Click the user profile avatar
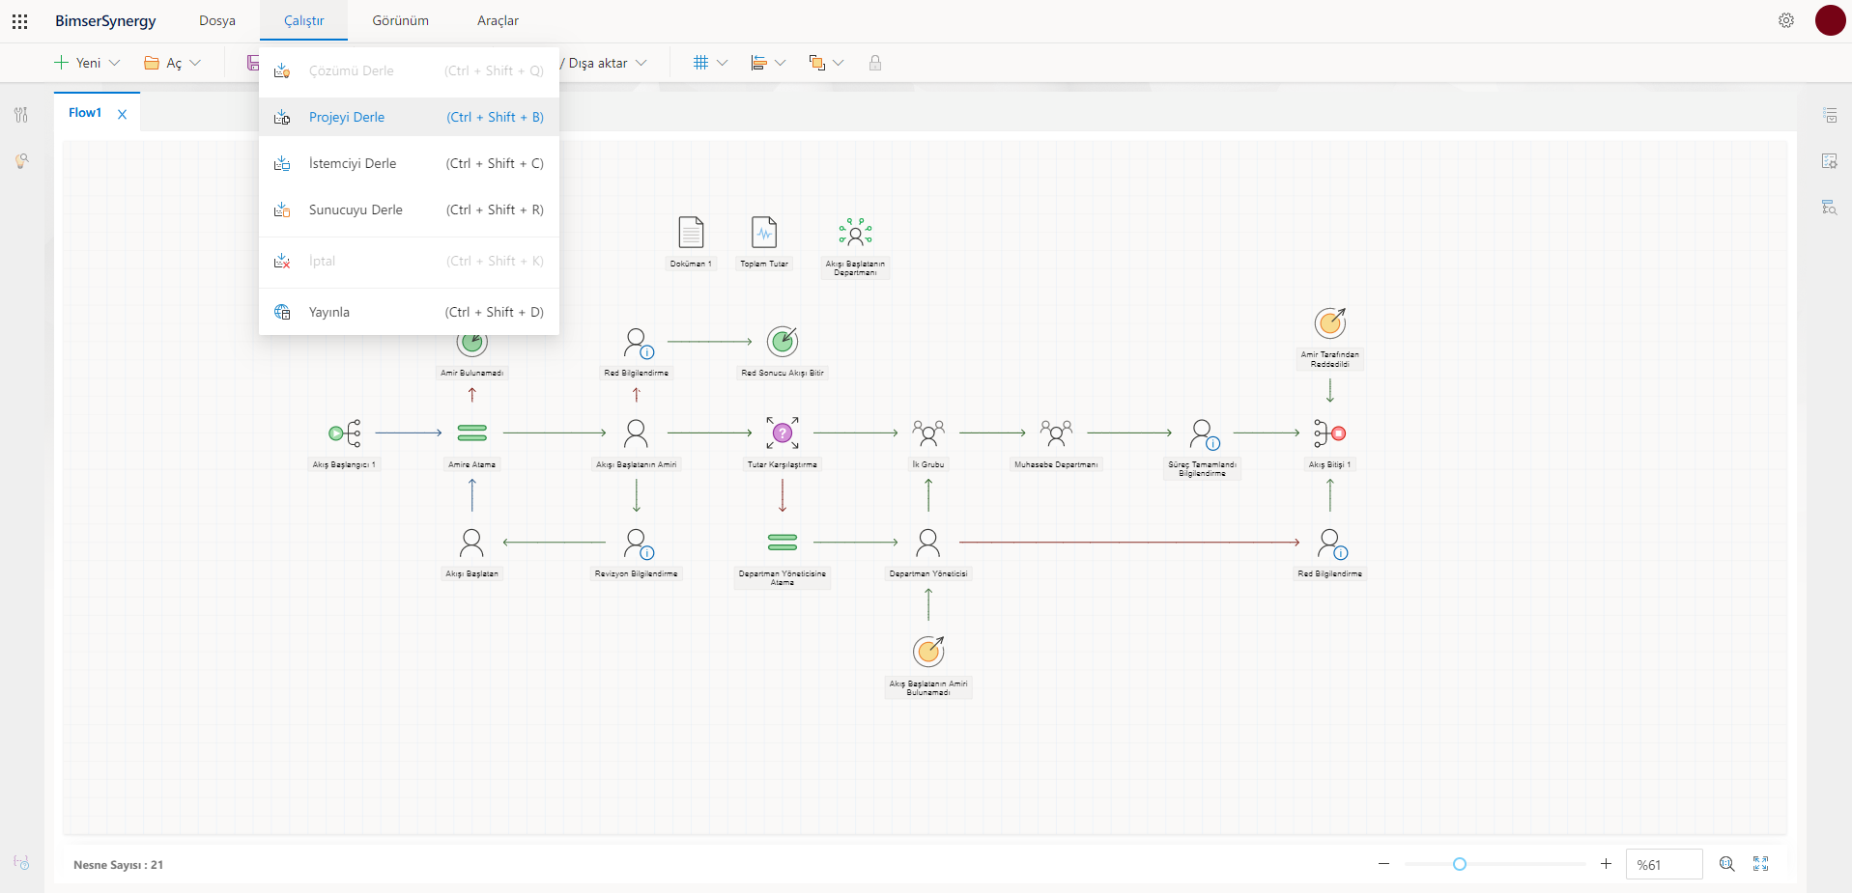 pyautogui.click(x=1830, y=20)
